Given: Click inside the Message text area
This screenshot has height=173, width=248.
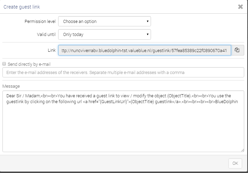Looking at the screenshot, I should (x=123, y=121).
